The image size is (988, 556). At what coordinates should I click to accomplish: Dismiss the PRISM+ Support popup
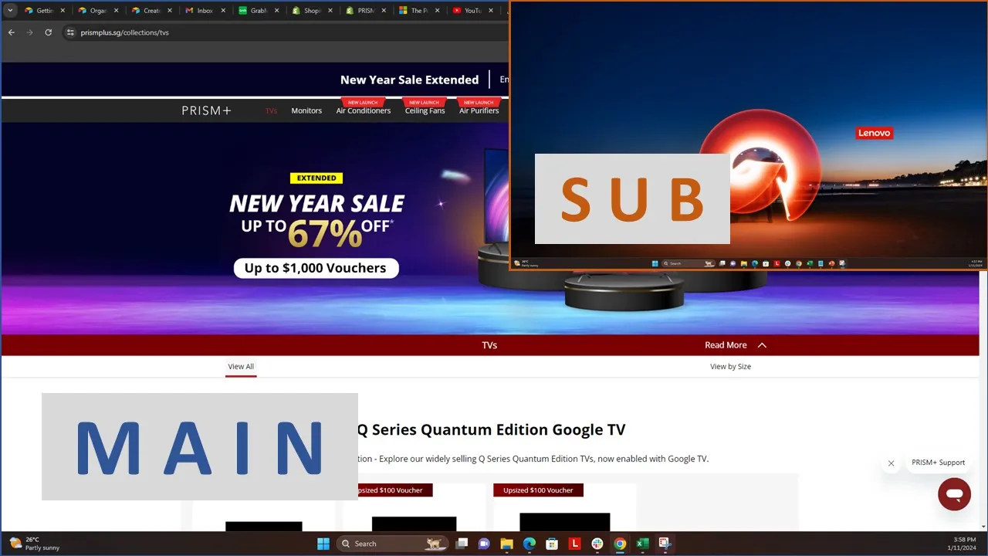[891, 463]
